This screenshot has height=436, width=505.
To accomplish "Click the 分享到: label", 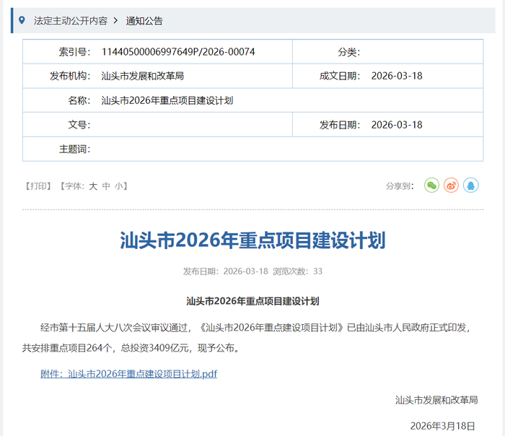I will point(400,186).
